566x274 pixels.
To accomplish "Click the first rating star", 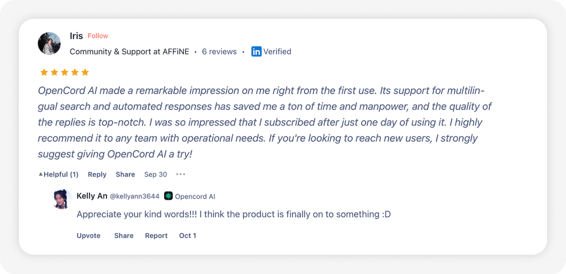I will [x=44, y=72].
